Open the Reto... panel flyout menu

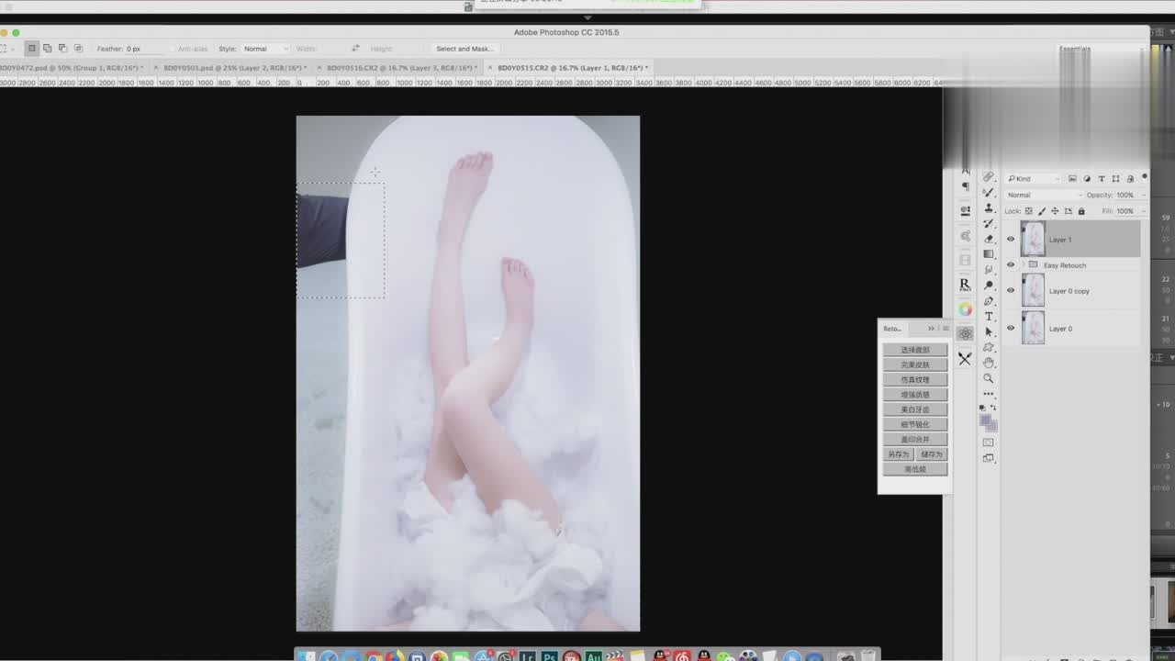point(945,329)
